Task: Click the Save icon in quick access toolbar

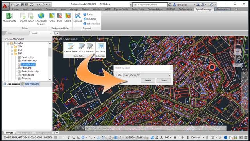Action: point(22,5)
